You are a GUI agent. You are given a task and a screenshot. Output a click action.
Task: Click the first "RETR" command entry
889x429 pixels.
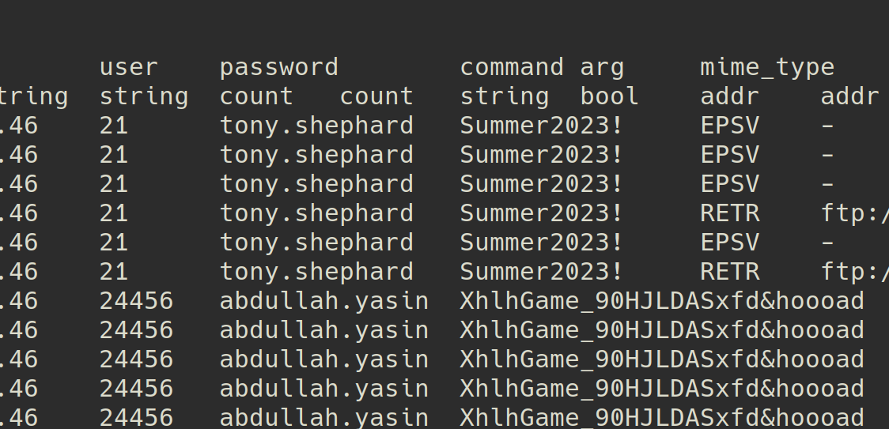729,213
